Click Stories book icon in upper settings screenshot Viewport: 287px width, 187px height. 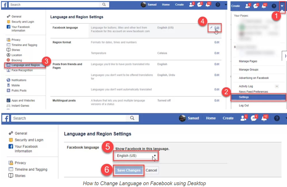click(8, 50)
